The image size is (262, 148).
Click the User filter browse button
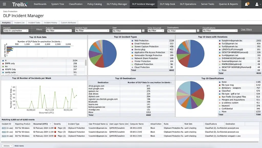[143, 31]
